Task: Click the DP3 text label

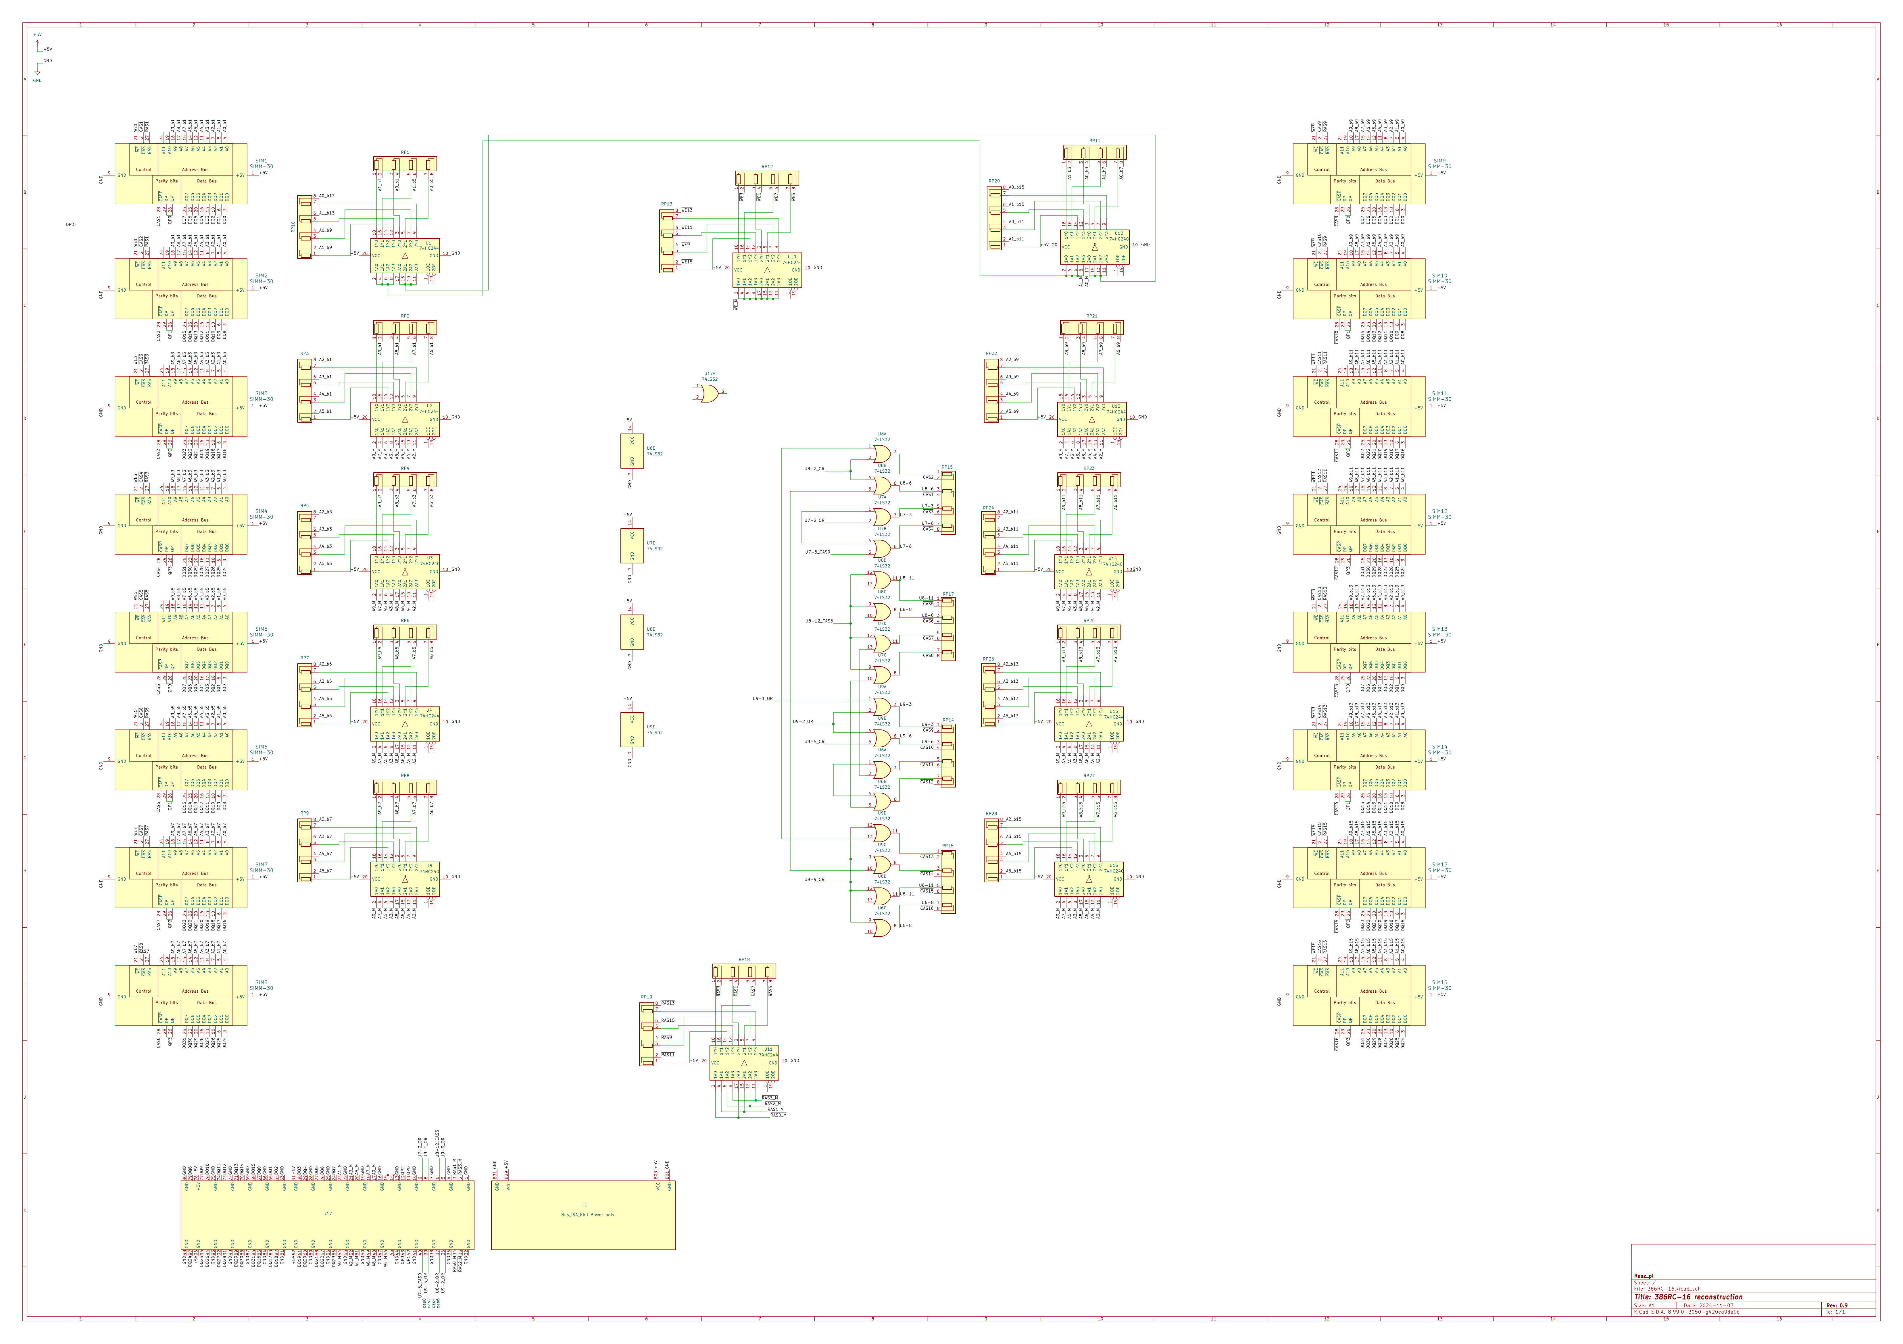Action: [70, 225]
